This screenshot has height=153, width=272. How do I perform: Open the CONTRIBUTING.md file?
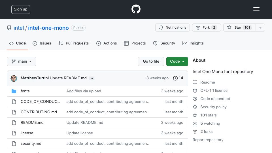pyautogui.click(x=39, y=112)
